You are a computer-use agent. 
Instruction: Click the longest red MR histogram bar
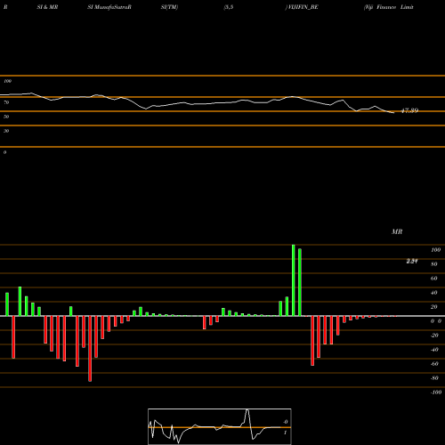[x=90, y=349]
